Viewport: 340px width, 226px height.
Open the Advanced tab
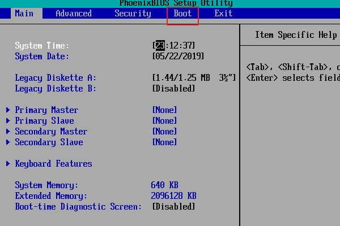click(x=74, y=14)
